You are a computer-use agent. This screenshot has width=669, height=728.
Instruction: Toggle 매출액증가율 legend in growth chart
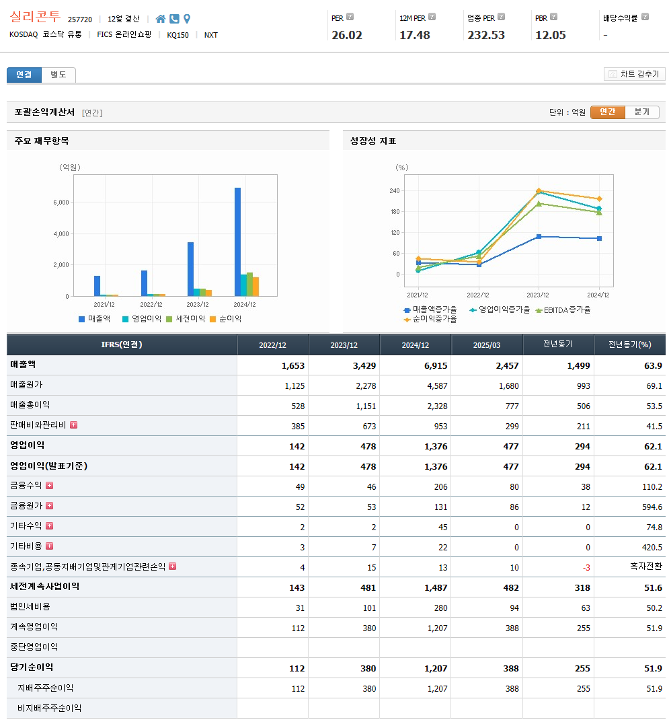[430, 310]
